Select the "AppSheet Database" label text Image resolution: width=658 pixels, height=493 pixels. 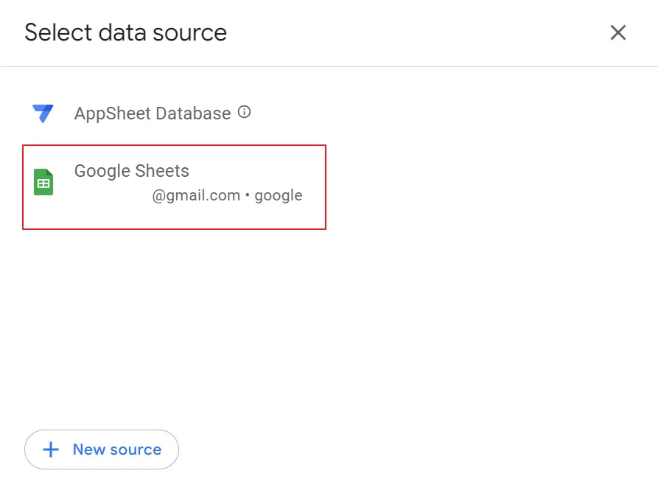pos(152,113)
